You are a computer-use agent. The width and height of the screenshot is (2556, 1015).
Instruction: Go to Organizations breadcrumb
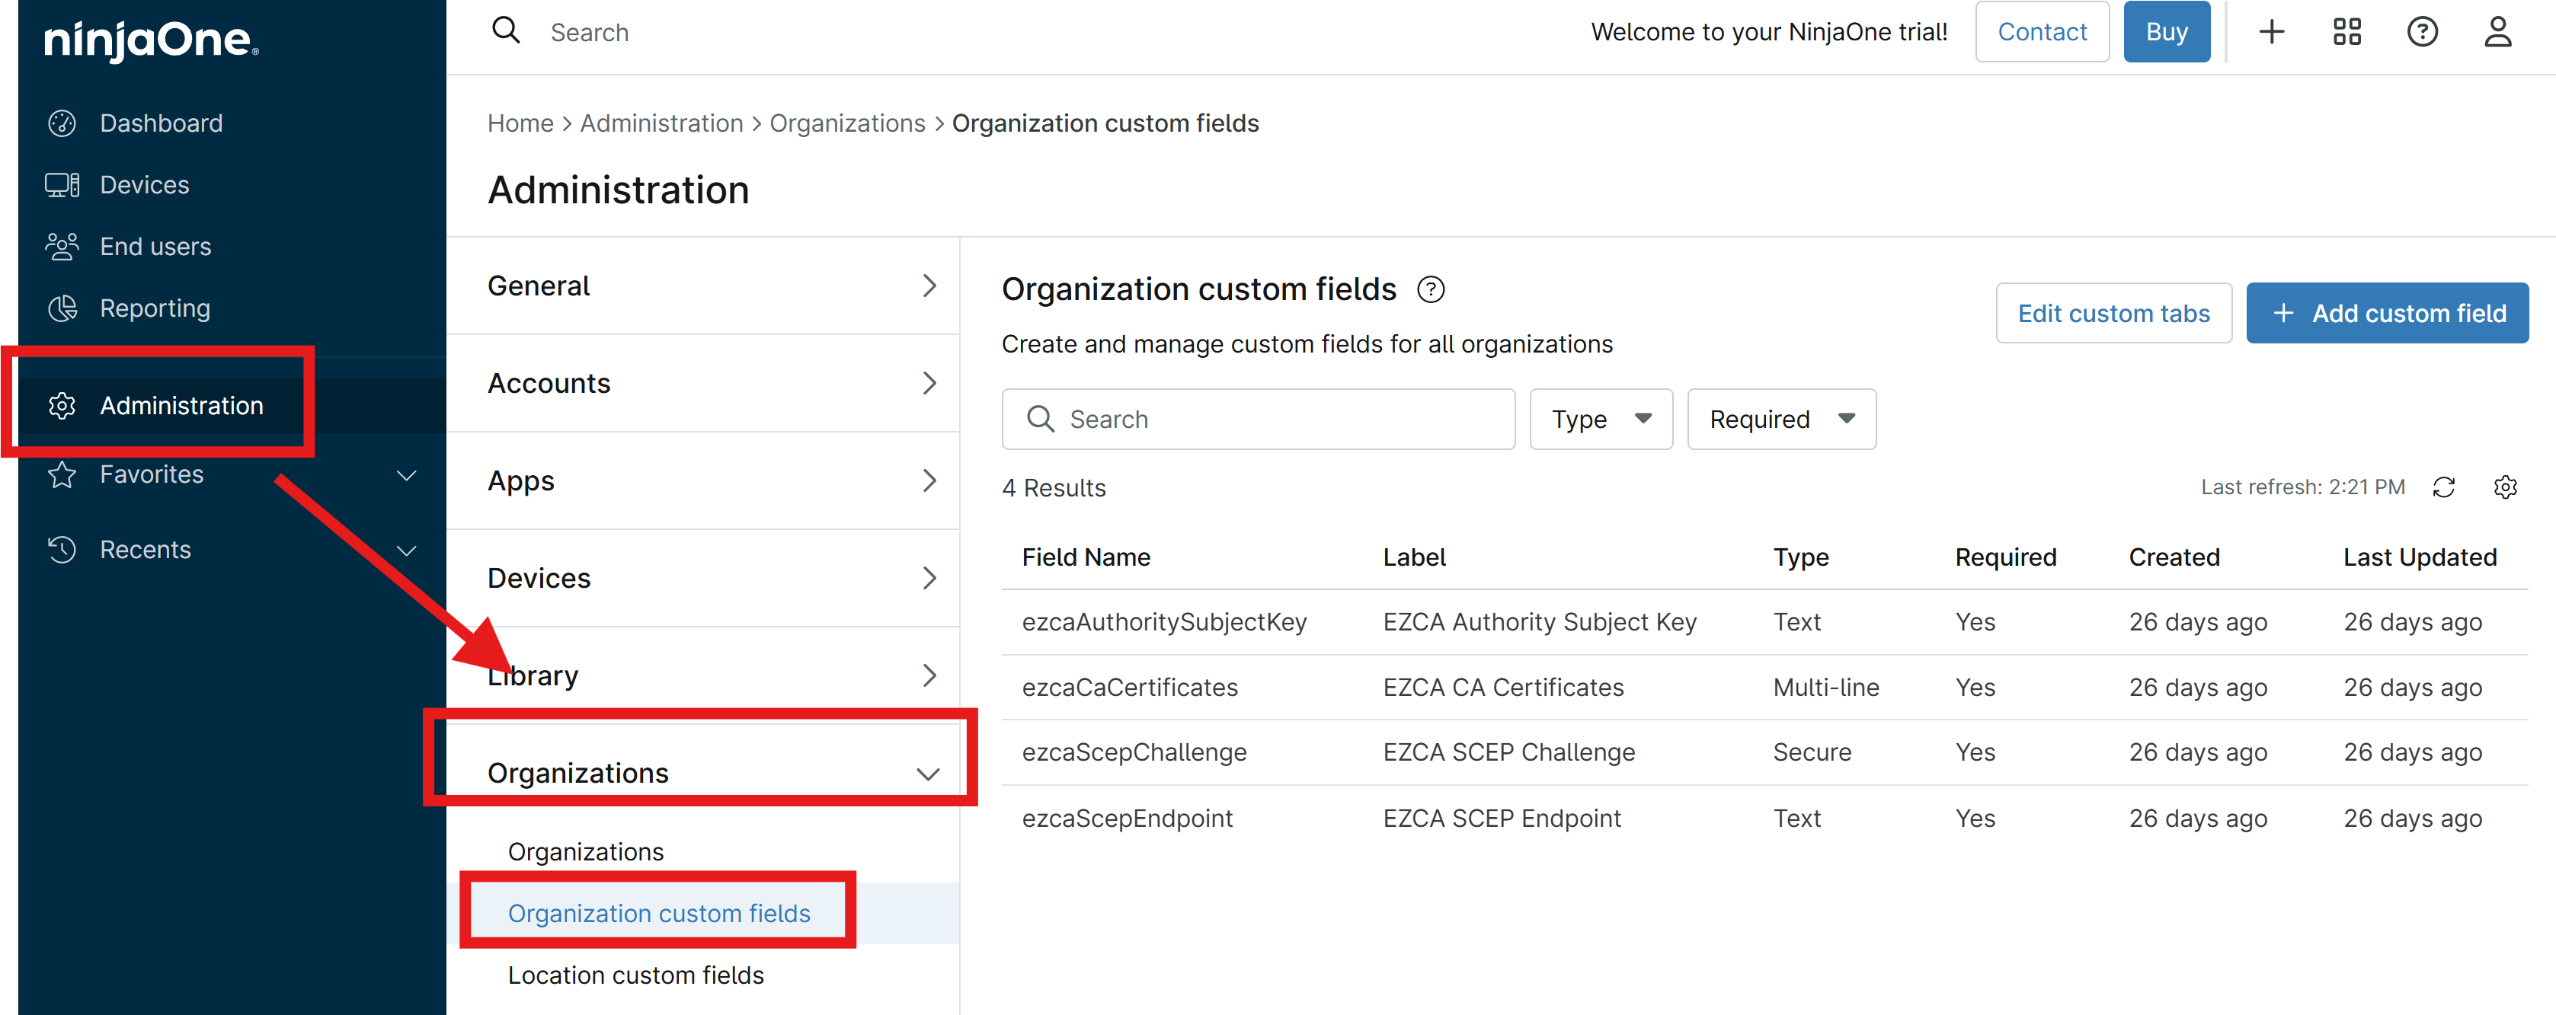(x=847, y=123)
